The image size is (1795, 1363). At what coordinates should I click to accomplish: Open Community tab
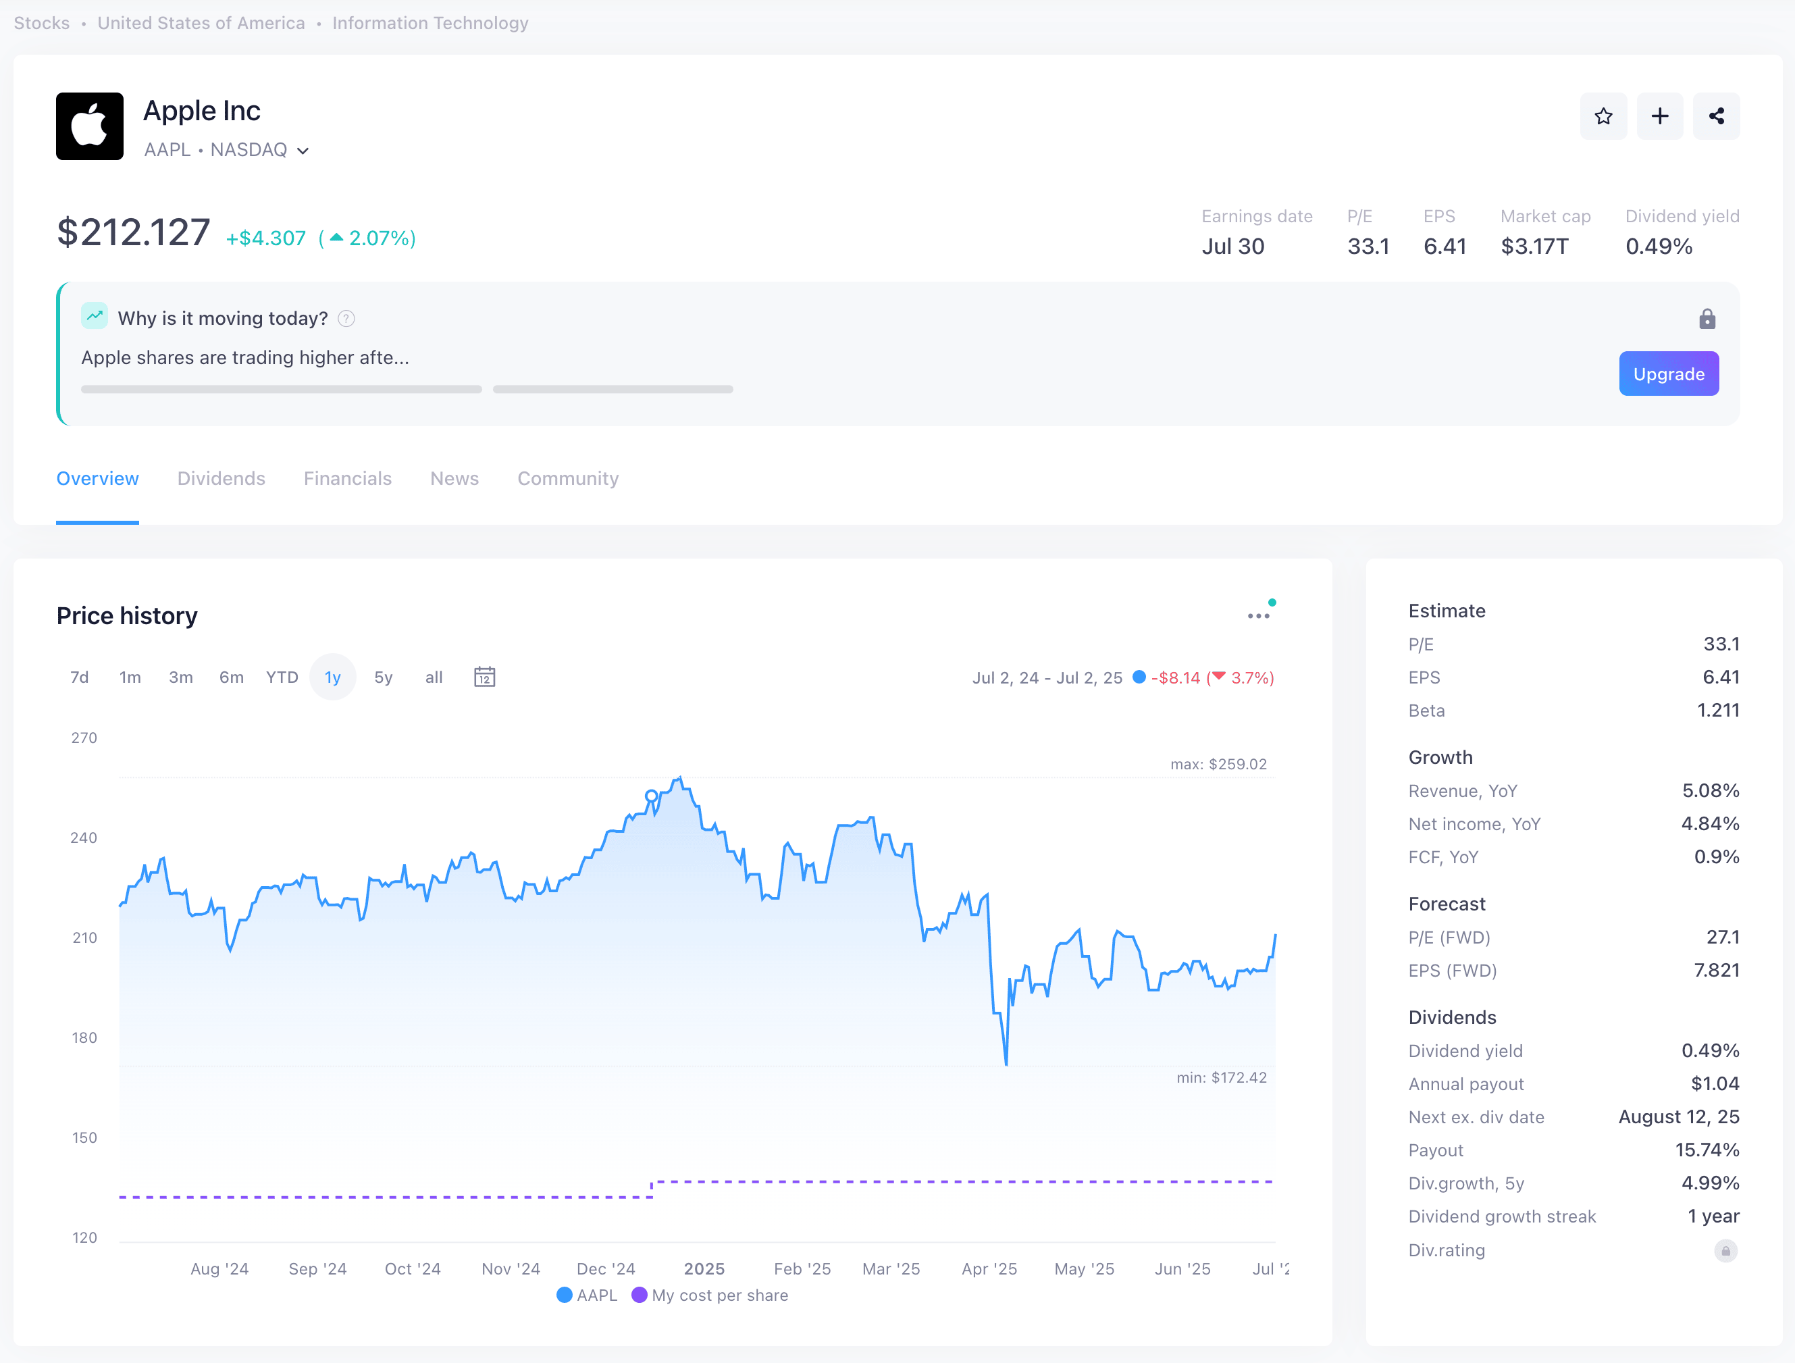coord(568,478)
